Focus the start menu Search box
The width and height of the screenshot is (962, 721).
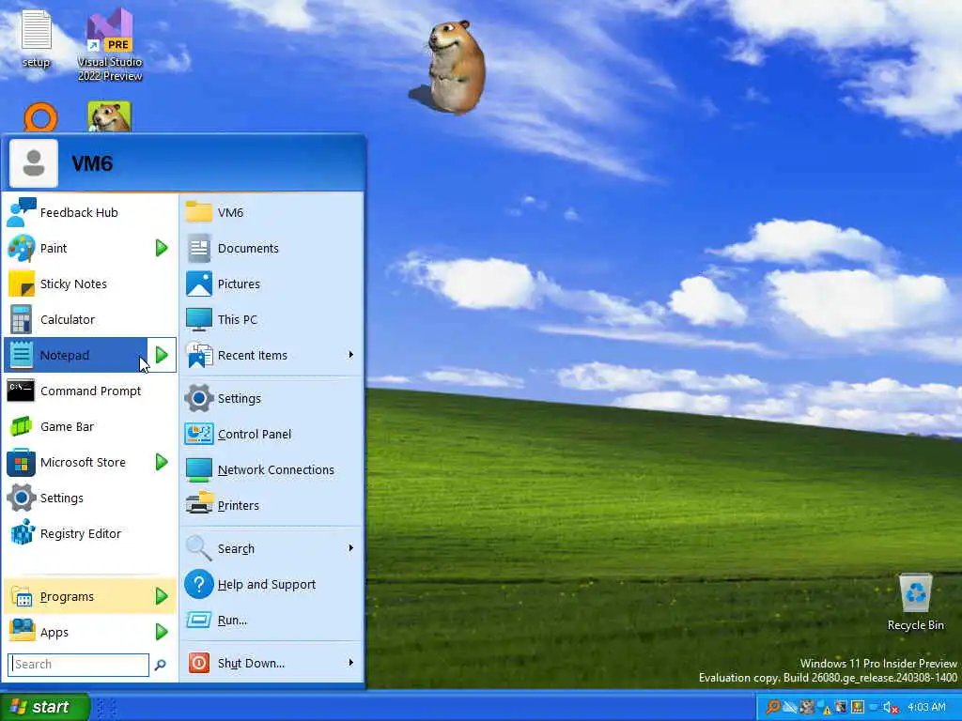point(79,665)
